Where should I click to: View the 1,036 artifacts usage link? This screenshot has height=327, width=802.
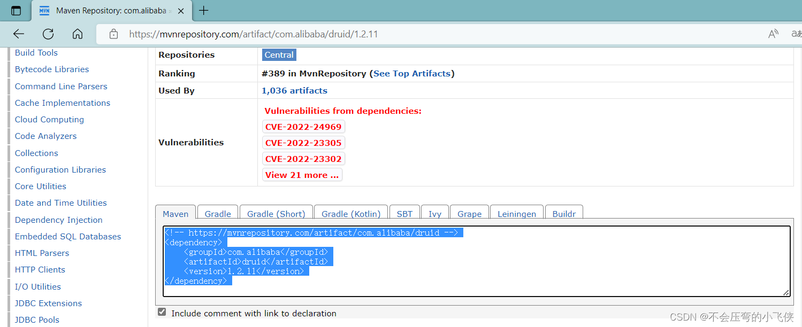pos(294,91)
